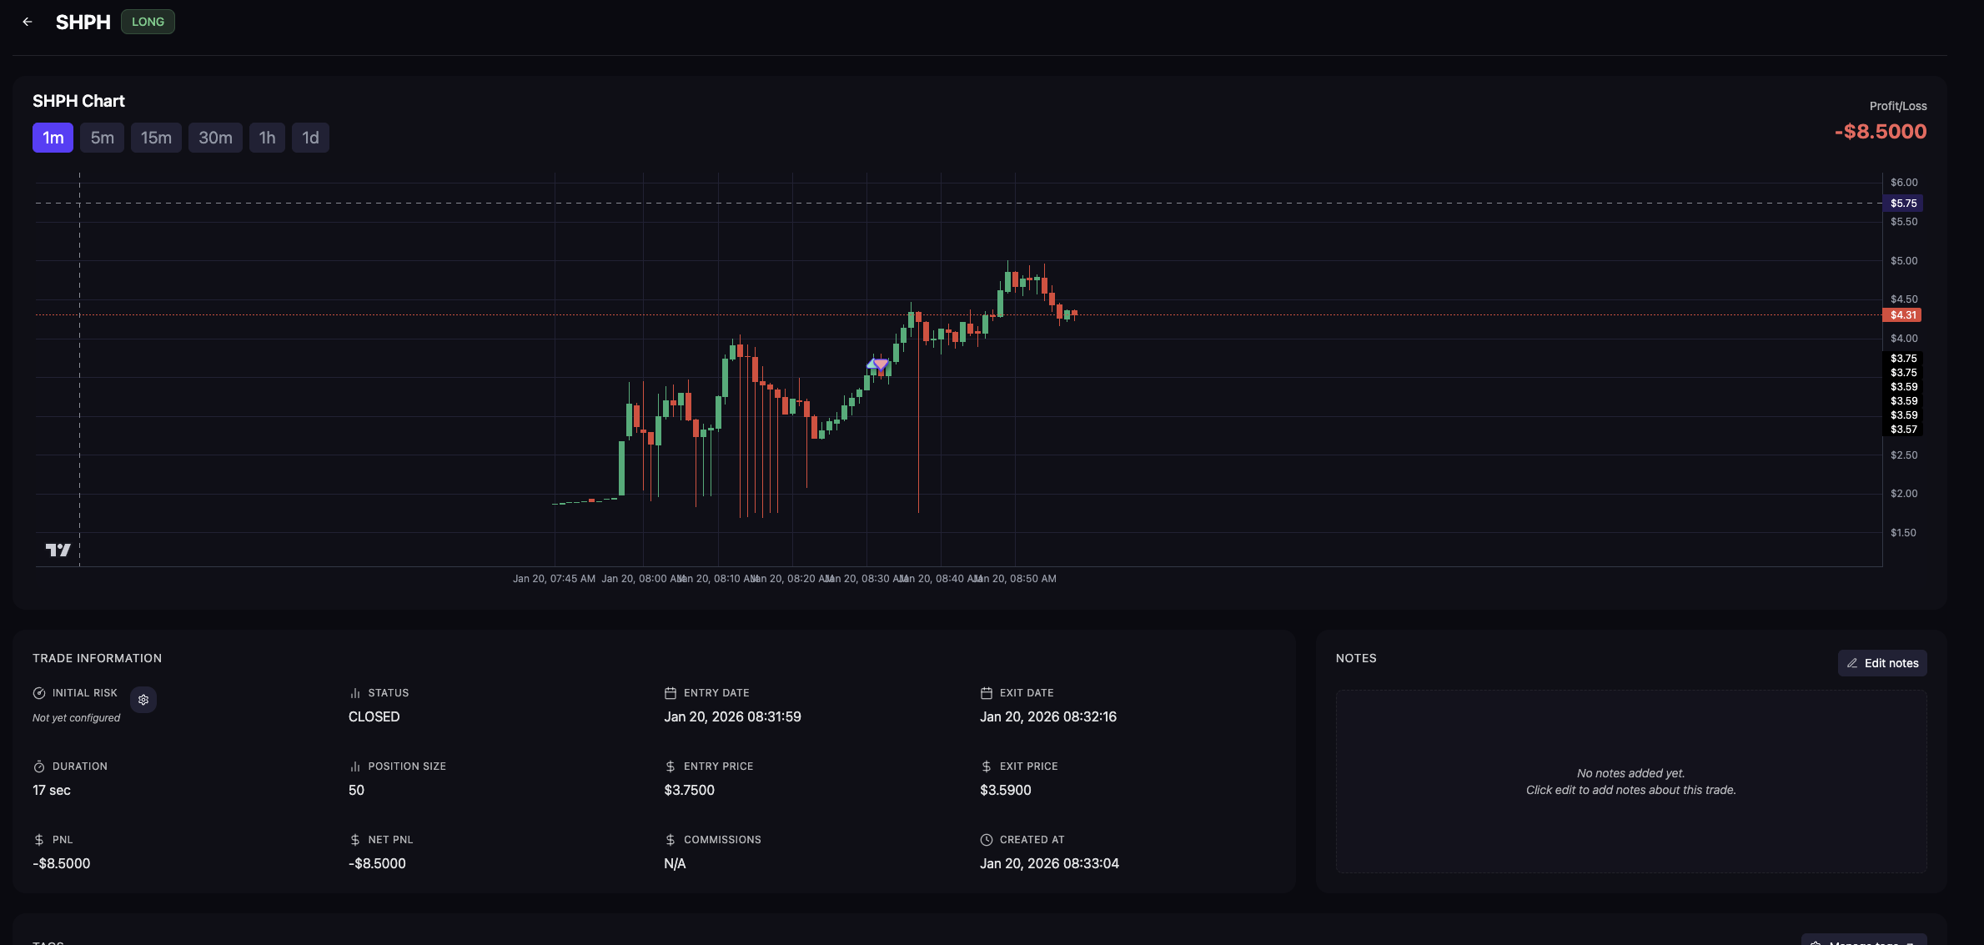Image resolution: width=1984 pixels, height=945 pixels.
Task: Click the Edit notes button
Action: (1882, 663)
